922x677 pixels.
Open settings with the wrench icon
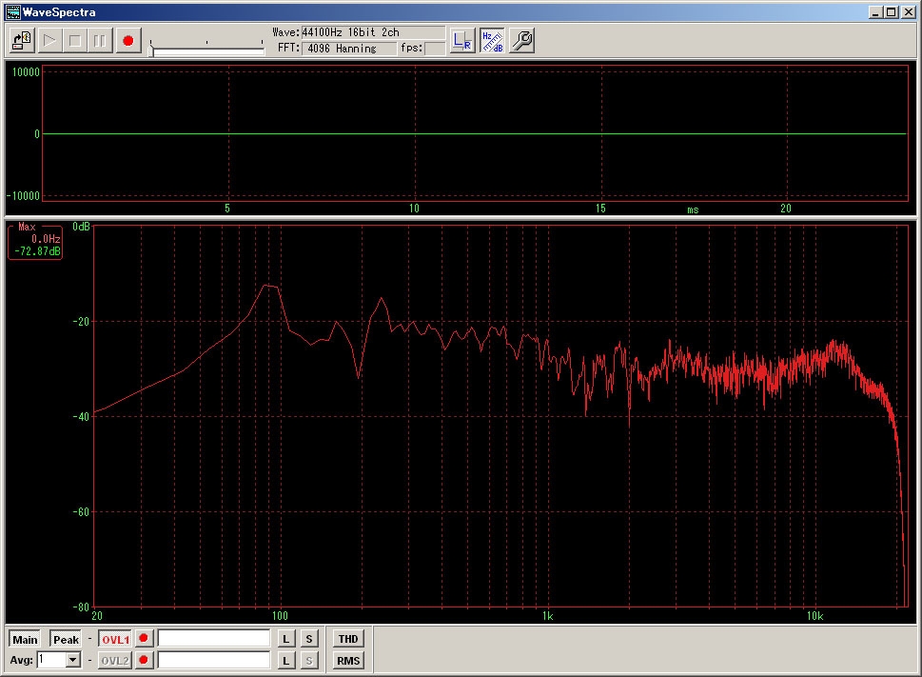(x=521, y=41)
